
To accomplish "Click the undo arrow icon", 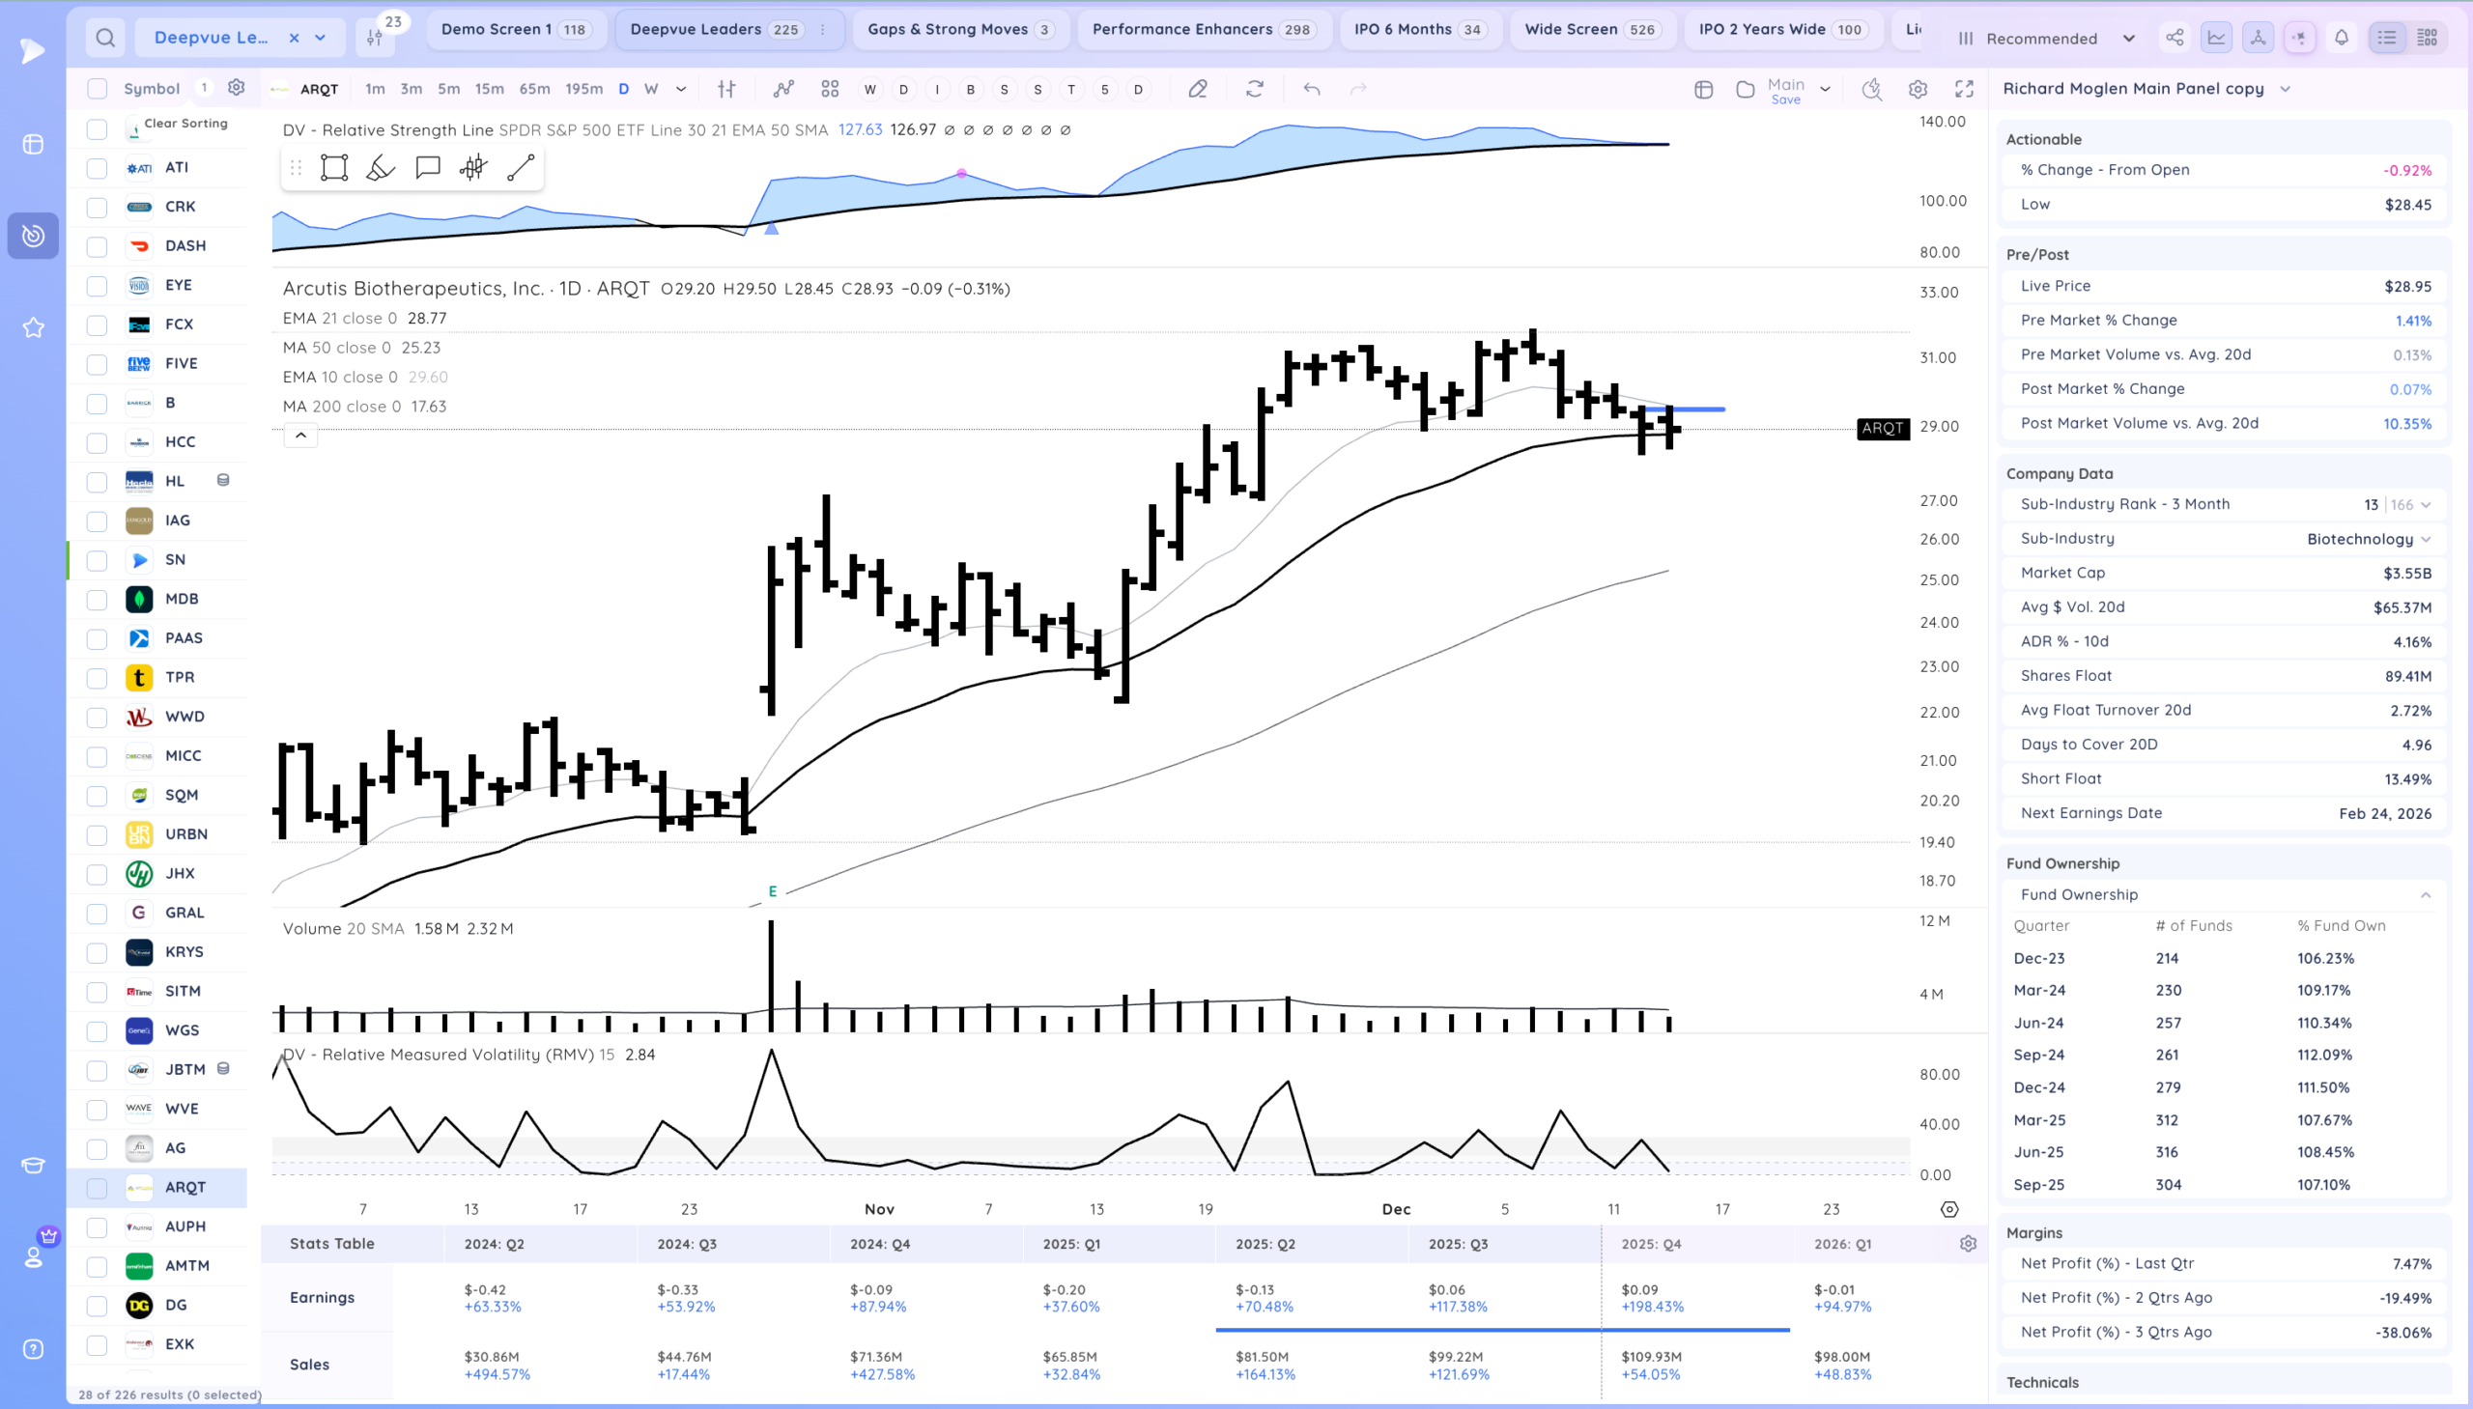I will tap(1312, 89).
